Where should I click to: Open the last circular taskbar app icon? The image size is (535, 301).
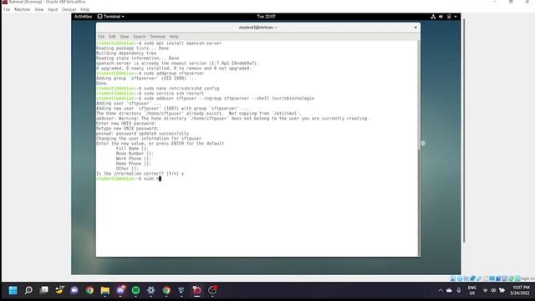click(212, 290)
